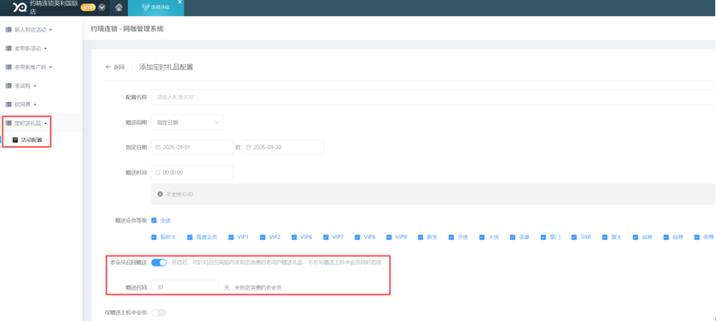The height and width of the screenshot is (321, 716).
Task: Close the 连锁活动 tab
Action: click(x=179, y=2)
